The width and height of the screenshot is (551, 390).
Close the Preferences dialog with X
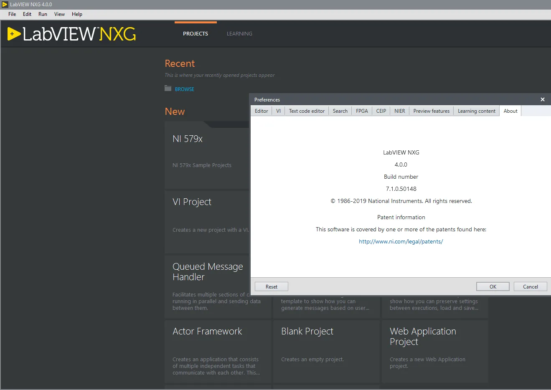tap(543, 99)
